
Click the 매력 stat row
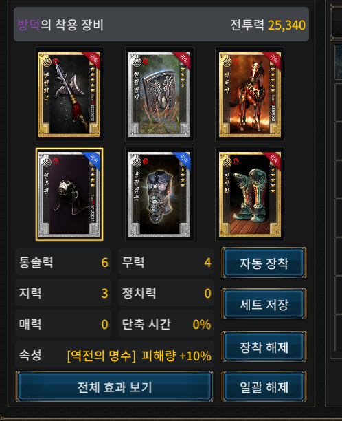point(63,324)
